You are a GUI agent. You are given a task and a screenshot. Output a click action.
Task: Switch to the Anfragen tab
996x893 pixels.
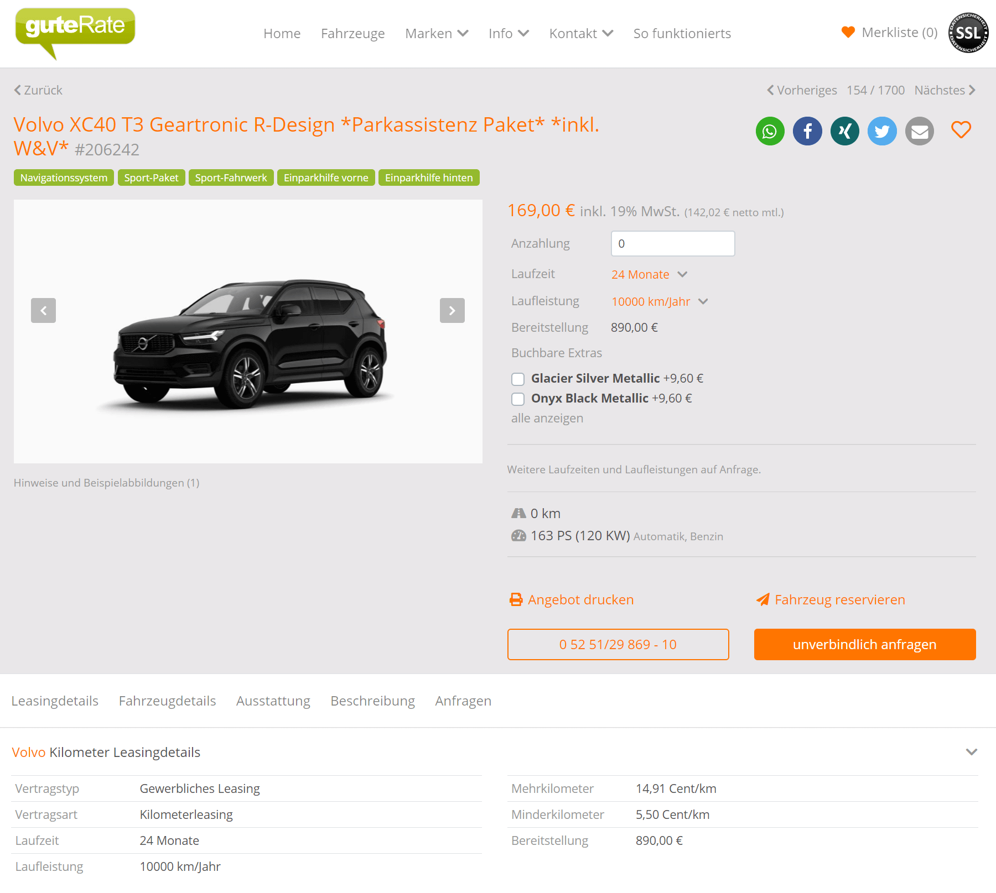463,701
